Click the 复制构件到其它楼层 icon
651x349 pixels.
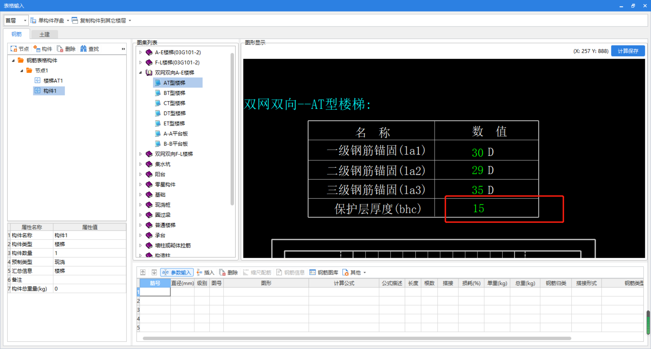pyautogui.click(x=75, y=20)
